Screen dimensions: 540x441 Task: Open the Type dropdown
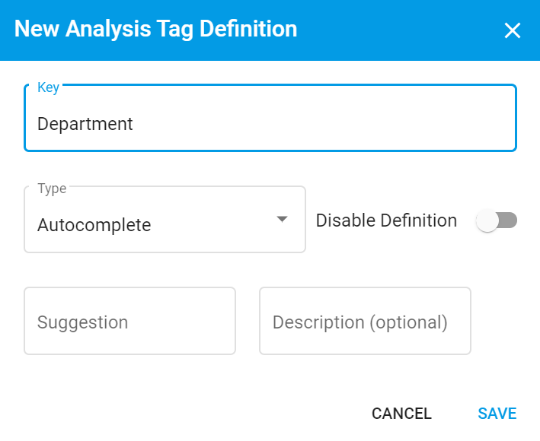165,220
